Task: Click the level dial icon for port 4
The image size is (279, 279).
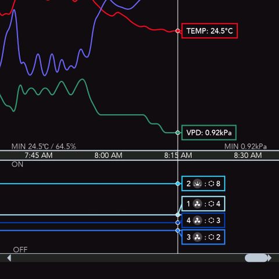Action: pyautogui.click(x=211, y=220)
